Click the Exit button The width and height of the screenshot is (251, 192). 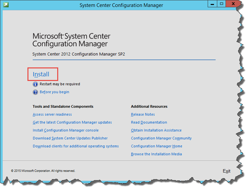coord(226,171)
